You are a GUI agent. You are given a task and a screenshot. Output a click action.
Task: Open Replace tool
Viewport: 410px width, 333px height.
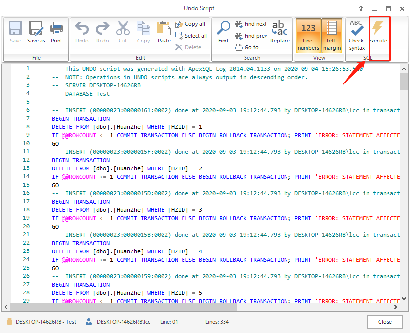tap(280, 32)
